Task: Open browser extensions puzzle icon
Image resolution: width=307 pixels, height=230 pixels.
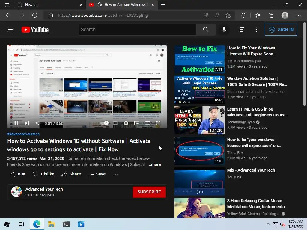Action: [243, 15]
